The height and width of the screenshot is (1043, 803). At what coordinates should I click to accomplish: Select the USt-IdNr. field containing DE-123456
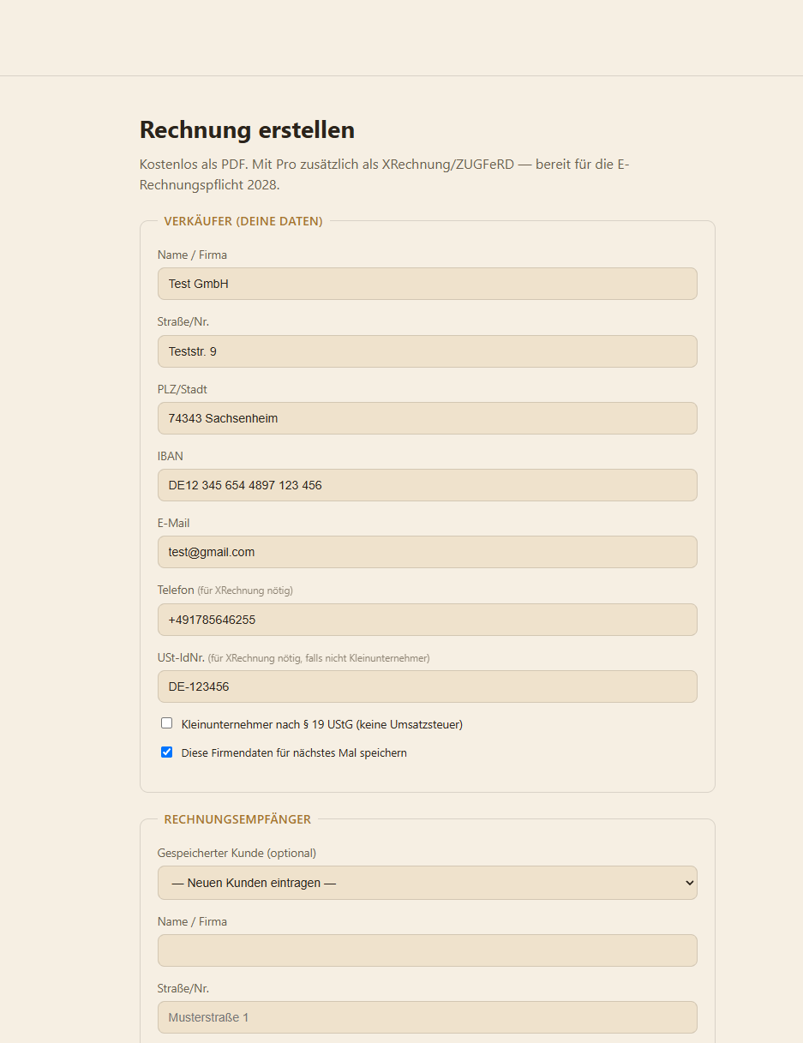[427, 686]
